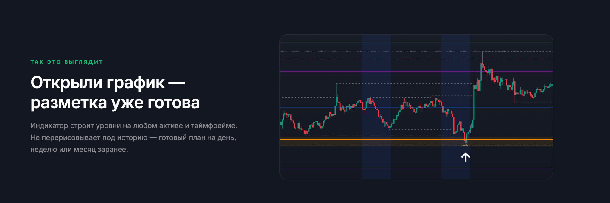Viewport: 610px width, 203px height.
Task: Click the headline line "разметка уже готова"
Action: (x=115, y=103)
